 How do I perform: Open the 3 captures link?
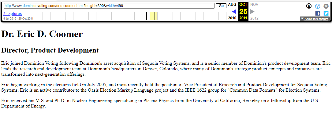tap(13, 14)
